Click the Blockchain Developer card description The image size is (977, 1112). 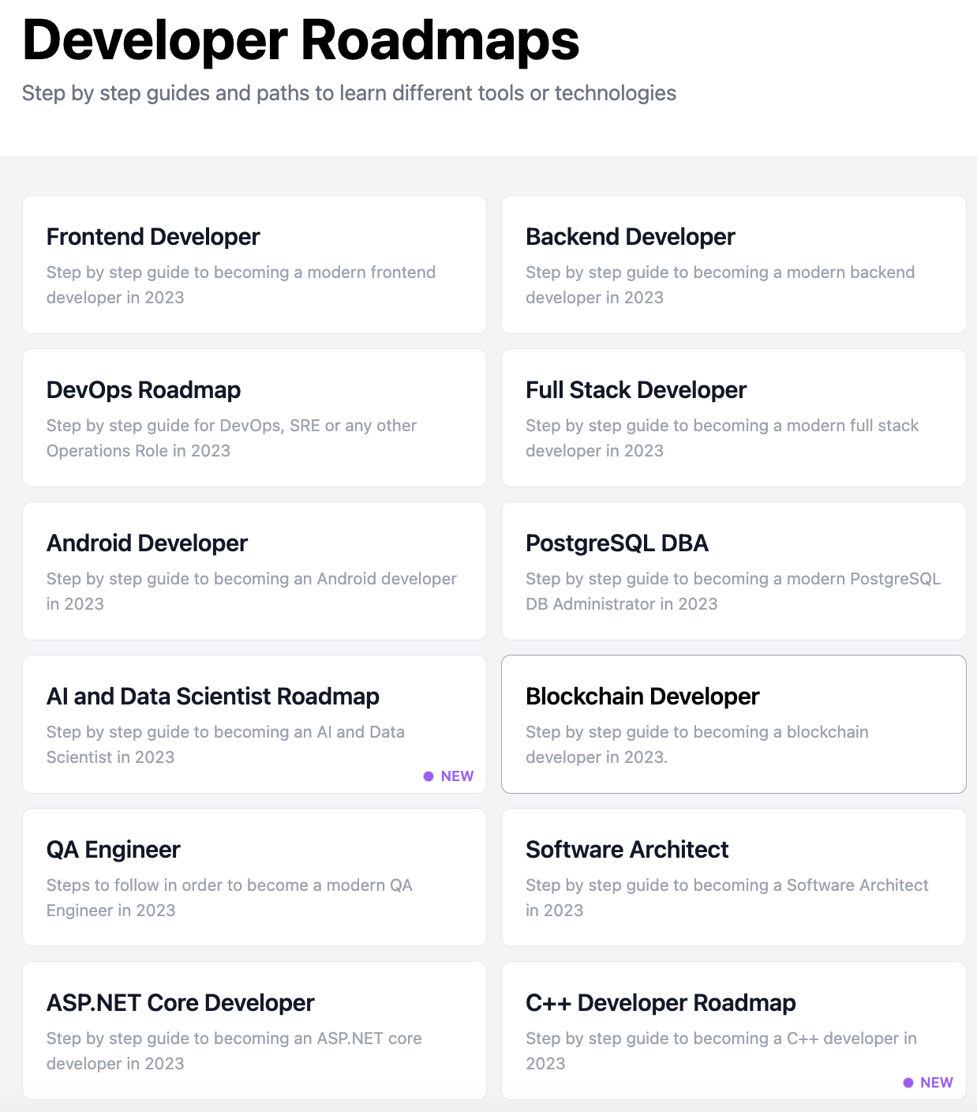[697, 744]
